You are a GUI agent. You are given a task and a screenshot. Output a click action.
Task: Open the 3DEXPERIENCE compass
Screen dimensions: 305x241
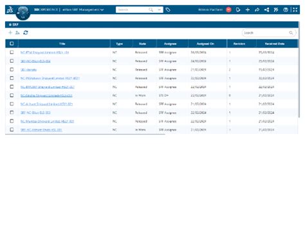[x=23, y=13]
